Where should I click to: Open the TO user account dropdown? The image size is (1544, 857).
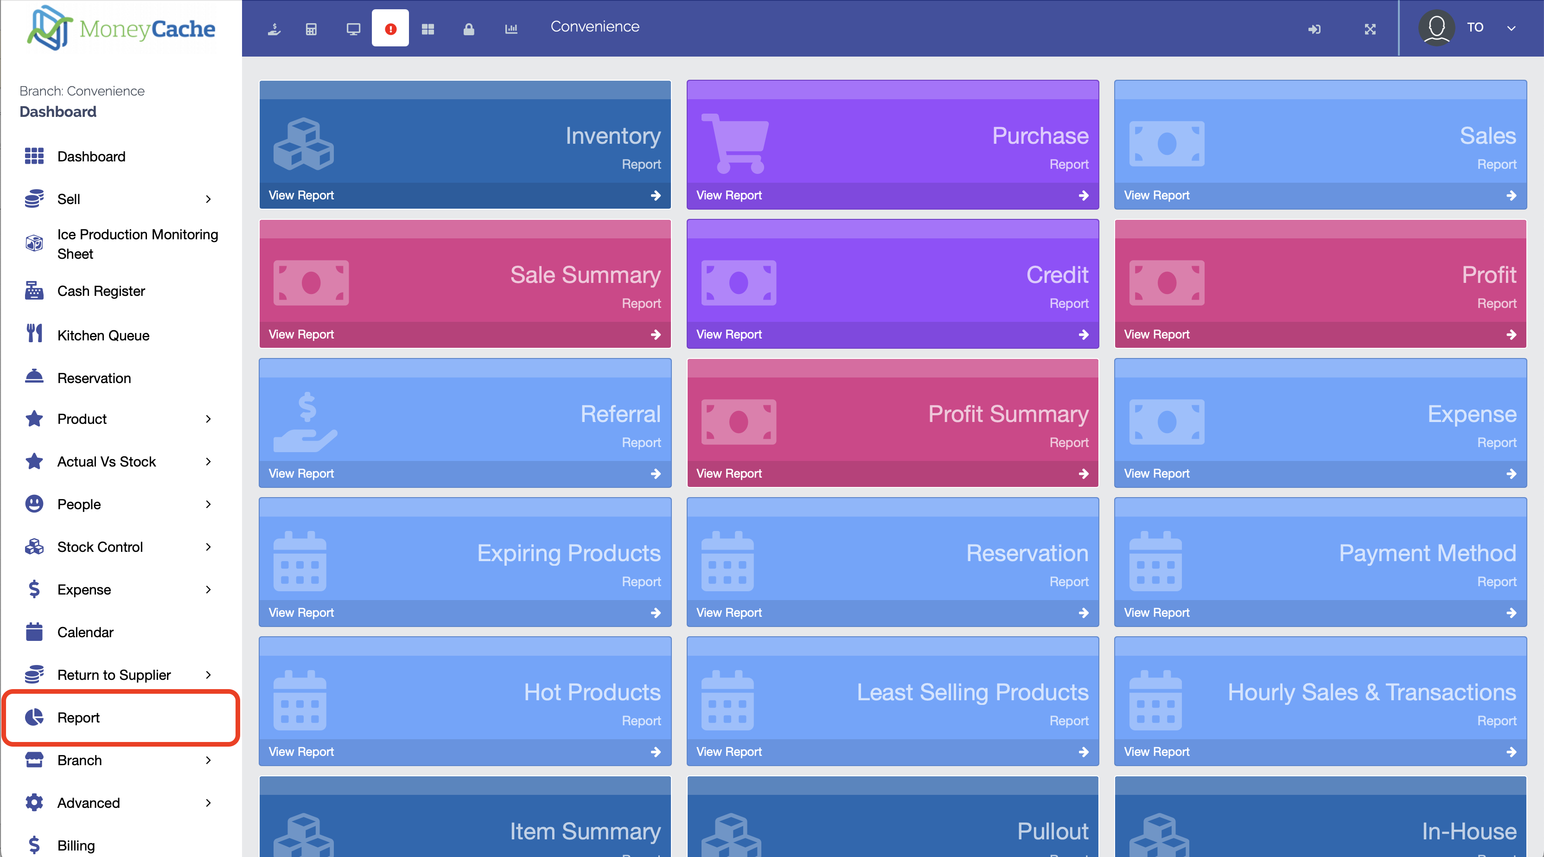tap(1474, 27)
